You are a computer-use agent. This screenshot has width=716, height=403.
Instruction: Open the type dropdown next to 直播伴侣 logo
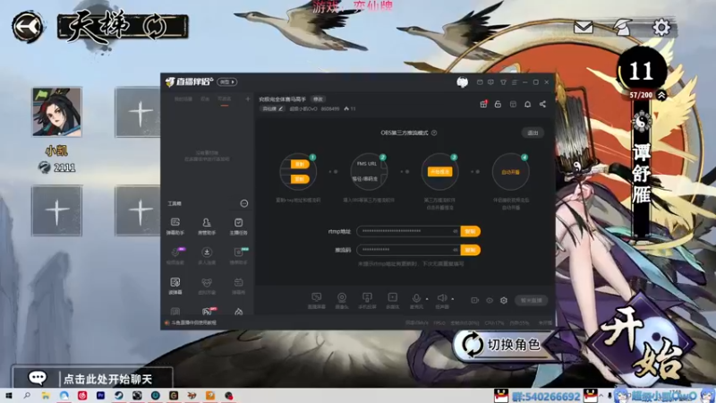[227, 81]
